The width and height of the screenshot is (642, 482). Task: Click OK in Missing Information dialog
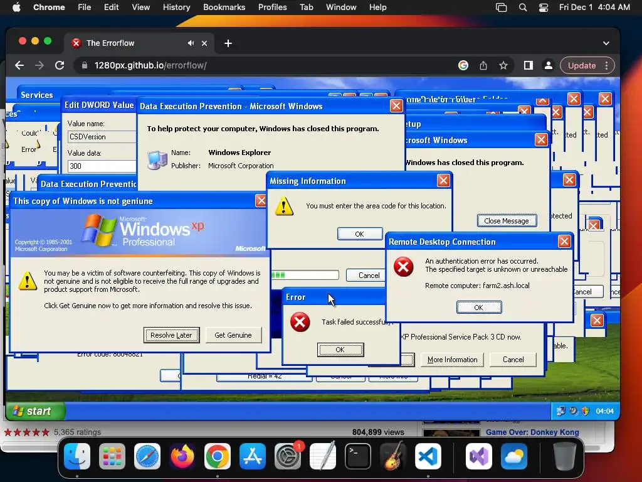(360, 234)
